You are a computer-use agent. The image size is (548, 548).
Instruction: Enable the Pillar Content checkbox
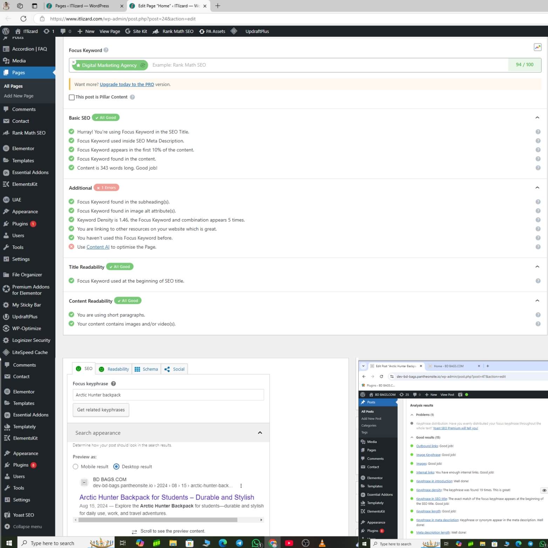click(72, 97)
